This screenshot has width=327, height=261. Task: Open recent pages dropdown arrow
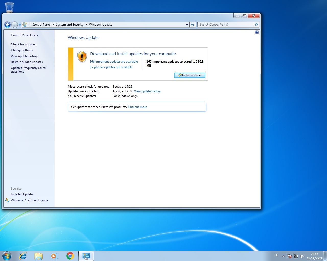(x=20, y=25)
